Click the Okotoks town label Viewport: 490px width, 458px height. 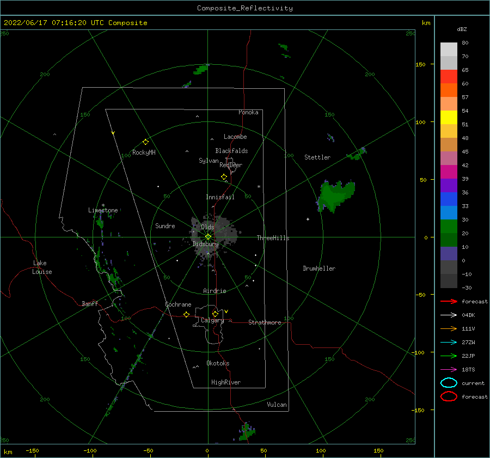click(x=218, y=363)
